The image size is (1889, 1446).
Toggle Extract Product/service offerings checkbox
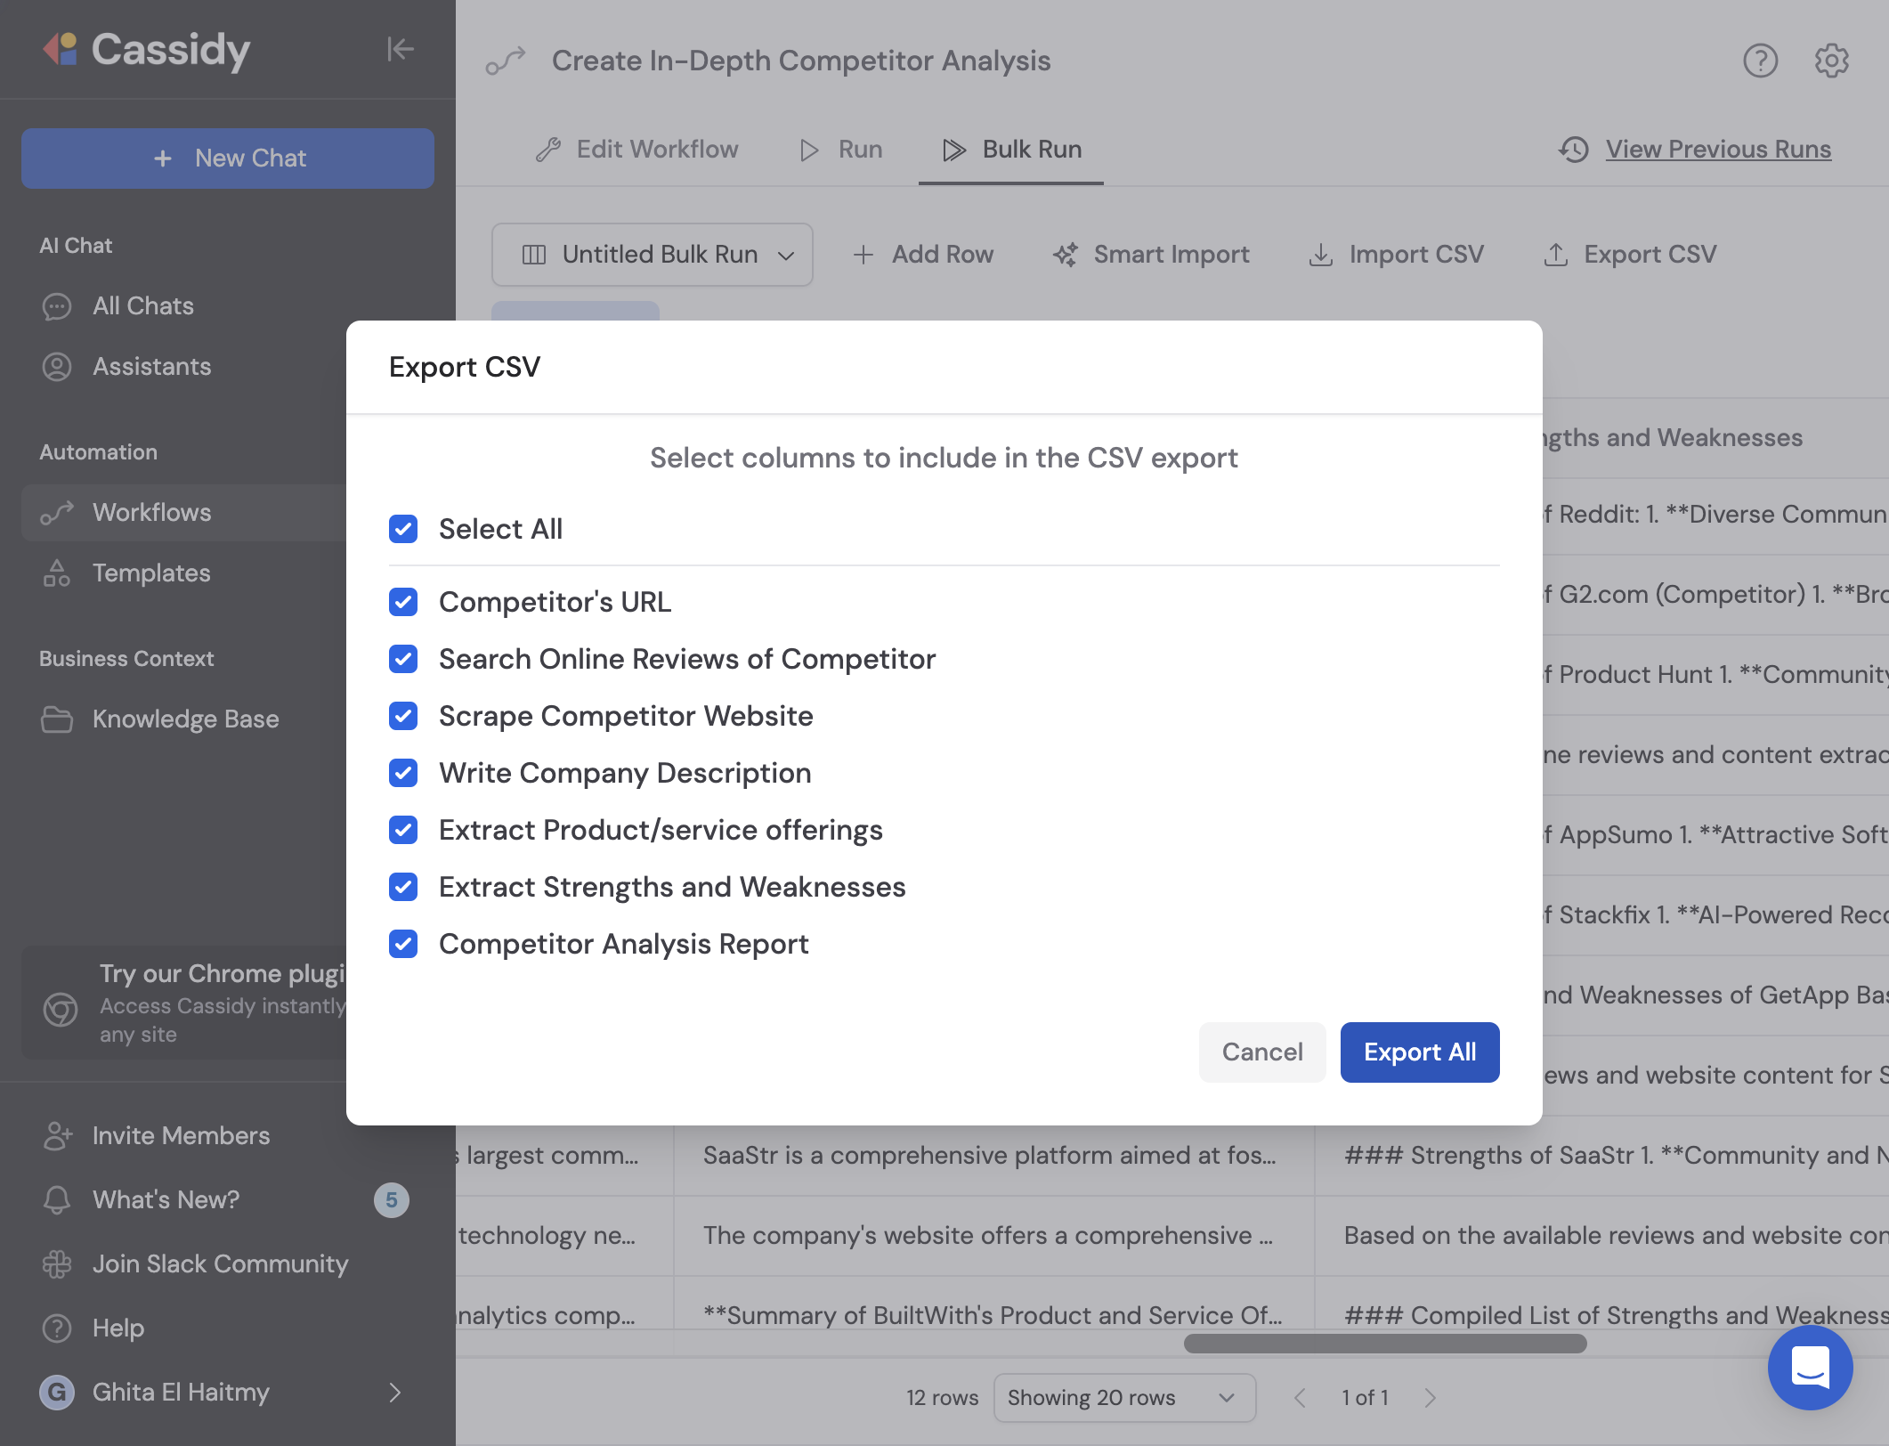403,830
